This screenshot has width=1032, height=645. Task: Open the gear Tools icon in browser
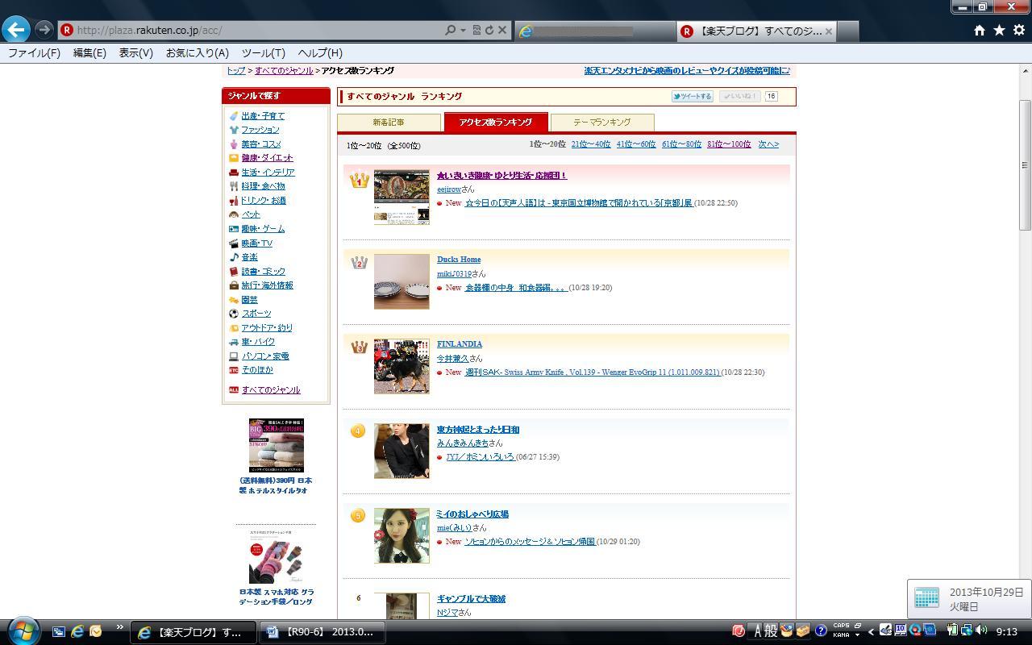pyautogui.click(x=1018, y=30)
